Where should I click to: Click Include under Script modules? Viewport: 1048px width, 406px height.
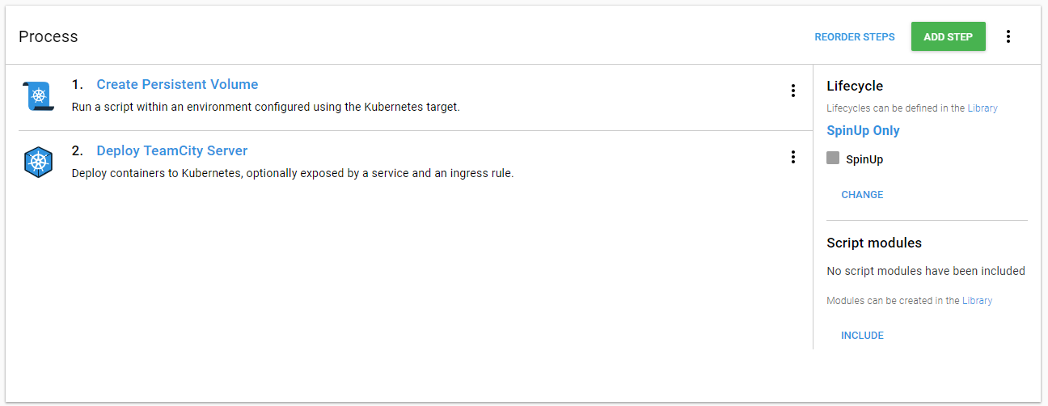pos(862,336)
